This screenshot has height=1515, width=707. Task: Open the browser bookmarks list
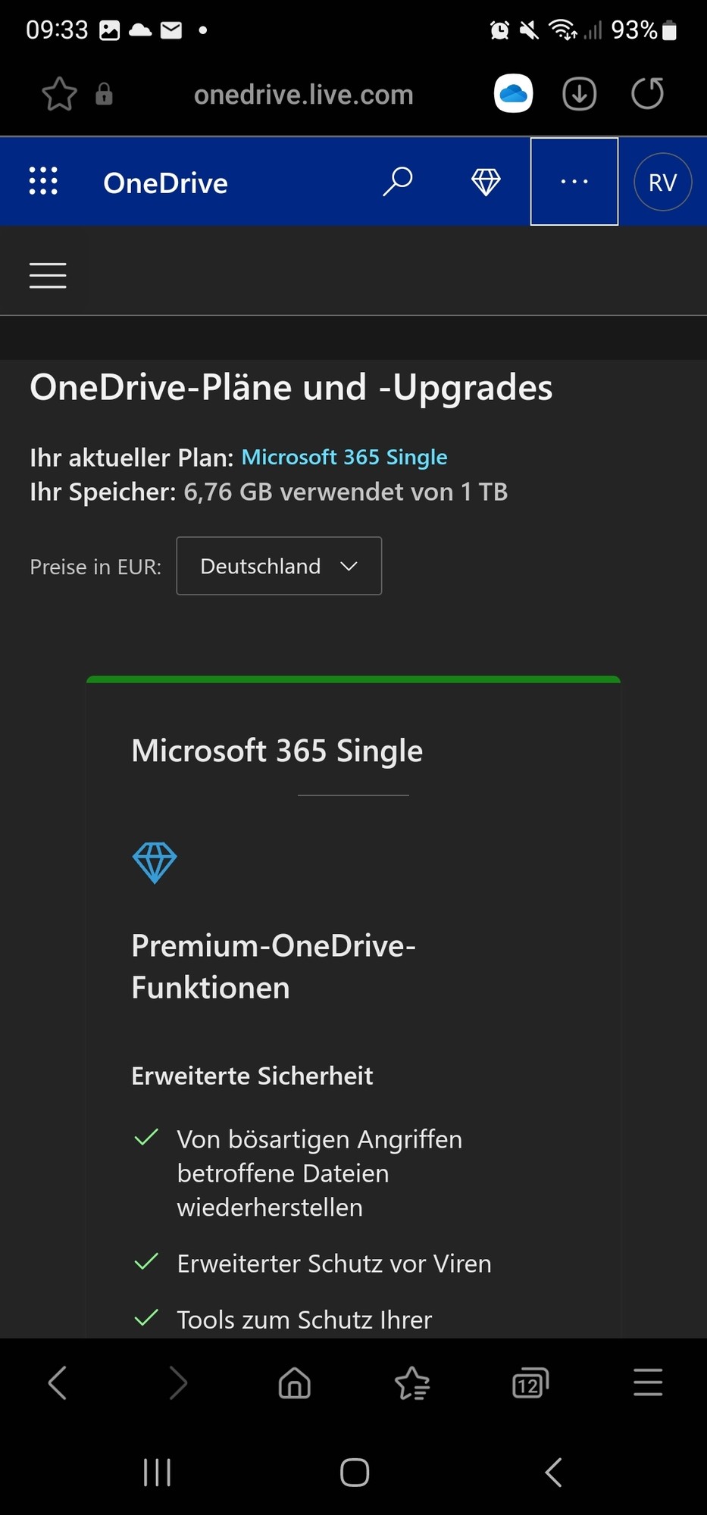coord(412,1383)
